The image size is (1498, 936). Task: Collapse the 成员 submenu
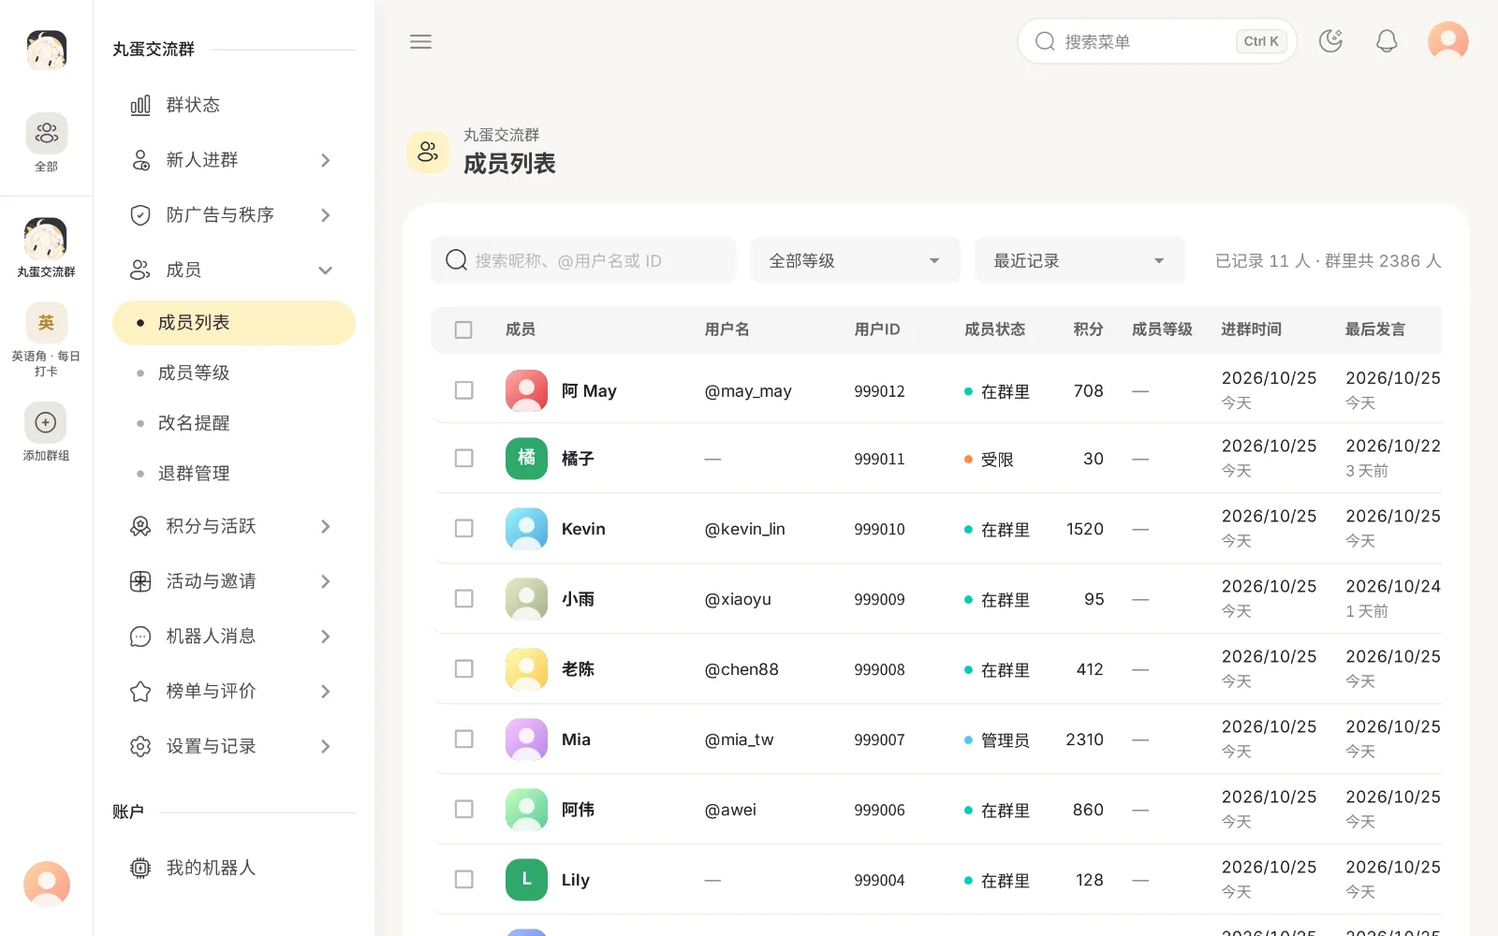coord(234,271)
